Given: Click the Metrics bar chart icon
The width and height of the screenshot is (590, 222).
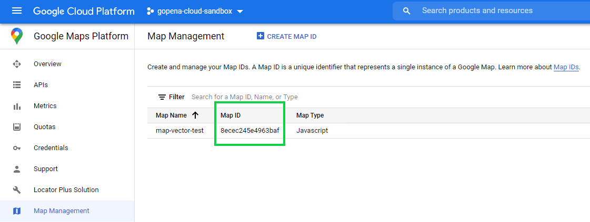Looking at the screenshot, I should [17, 106].
